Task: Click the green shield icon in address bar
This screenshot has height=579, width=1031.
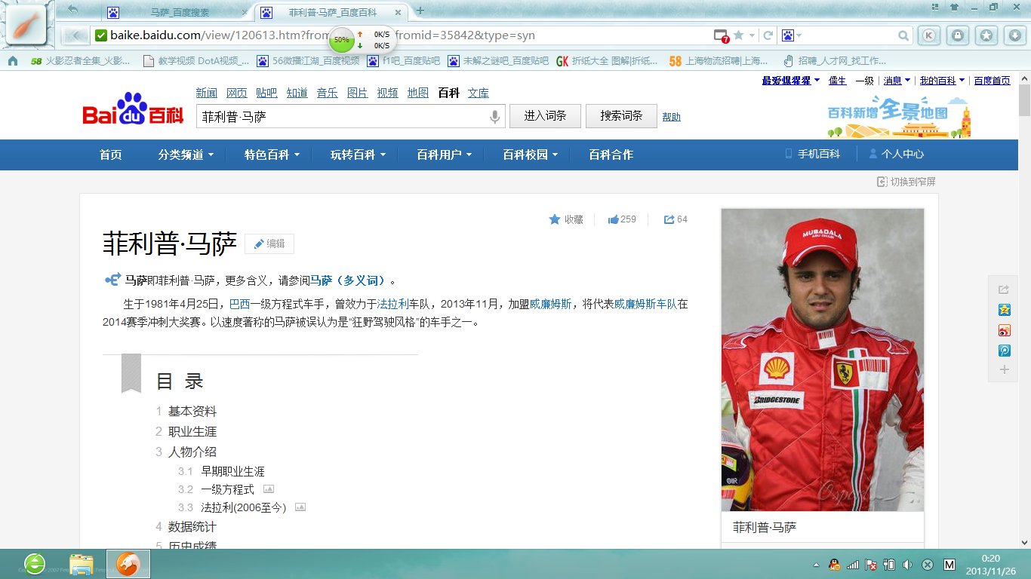Action: (101, 35)
